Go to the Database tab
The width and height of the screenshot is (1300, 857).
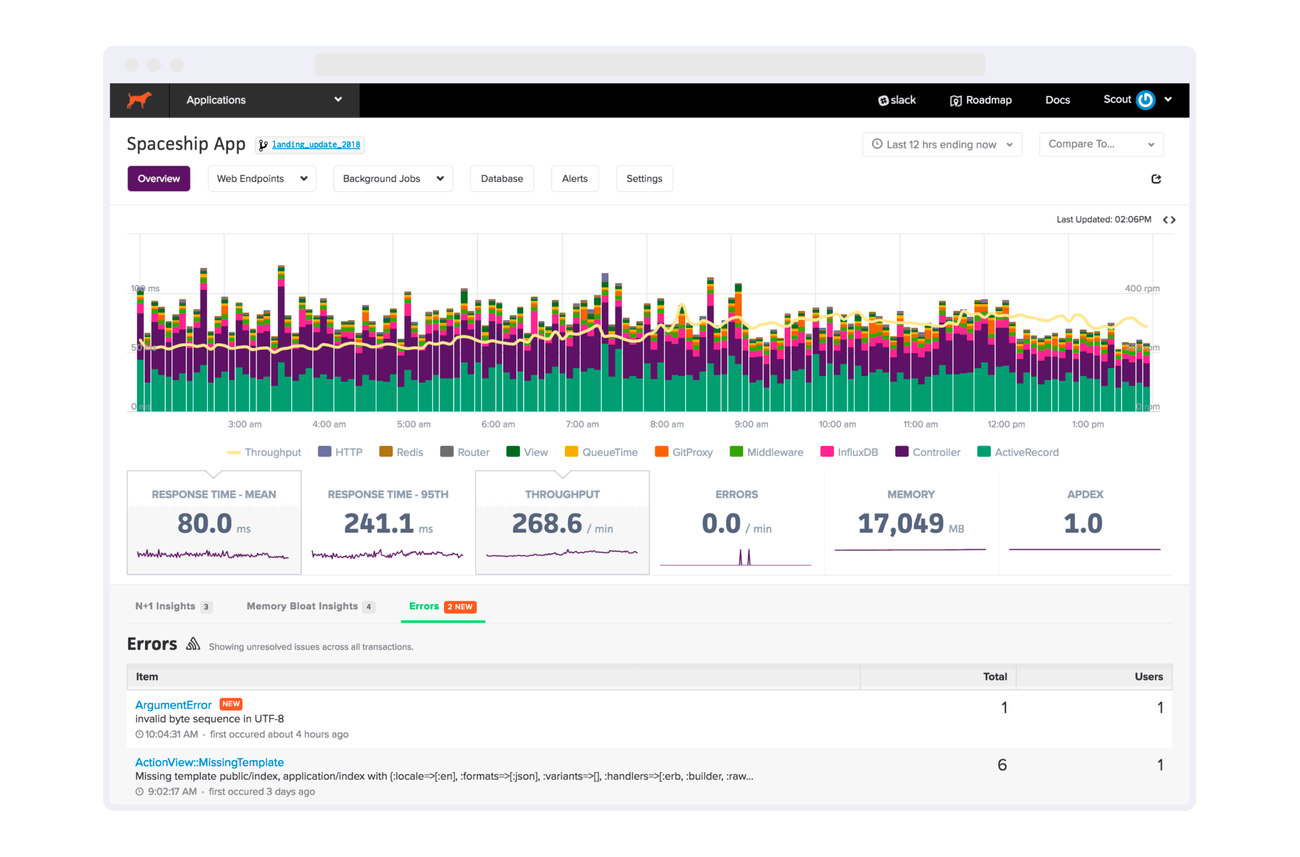coord(502,179)
